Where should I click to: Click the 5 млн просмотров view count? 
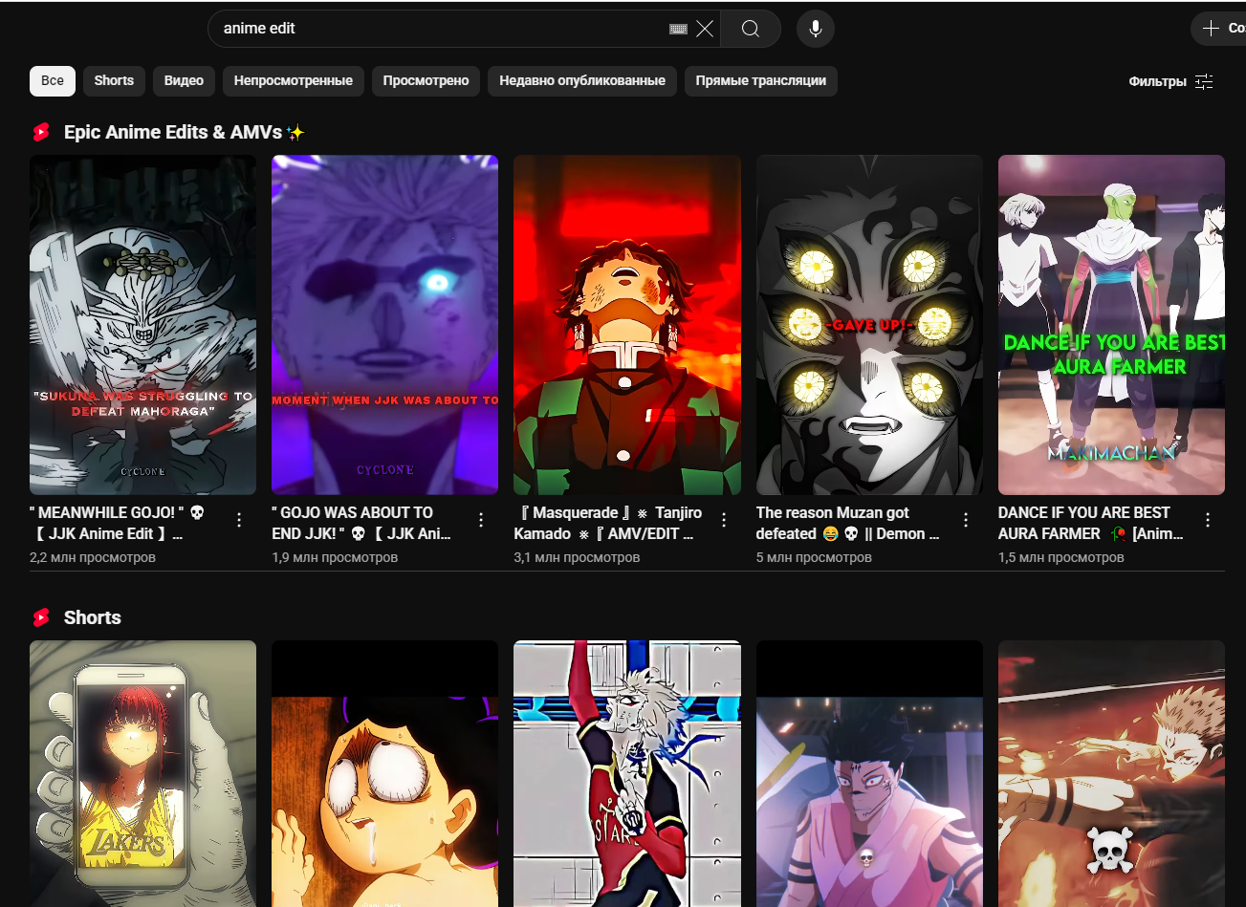pos(814,557)
